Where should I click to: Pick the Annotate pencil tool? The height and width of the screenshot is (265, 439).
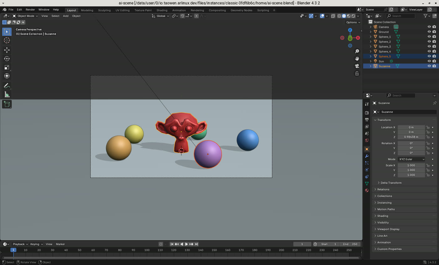7,86
